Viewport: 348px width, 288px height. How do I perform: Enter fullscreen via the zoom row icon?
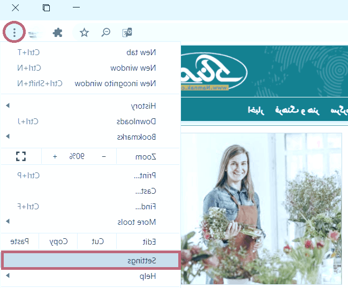click(x=21, y=156)
